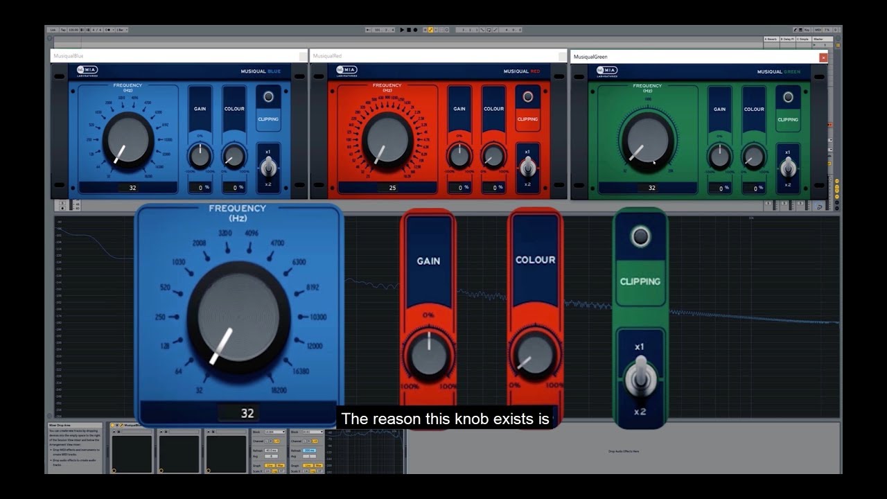Screen dimensions: 887x499
Task: Click the Colour knob in Musiqual Green
Action: pos(753,156)
